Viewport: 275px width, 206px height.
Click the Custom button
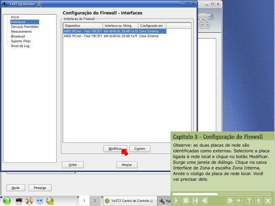(x=140, y=149)
